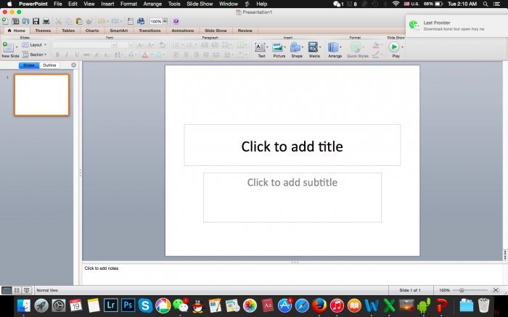Expand the Layout dropdown
Image resolution: width=508 pixels, height=317 pixels.
35,45
